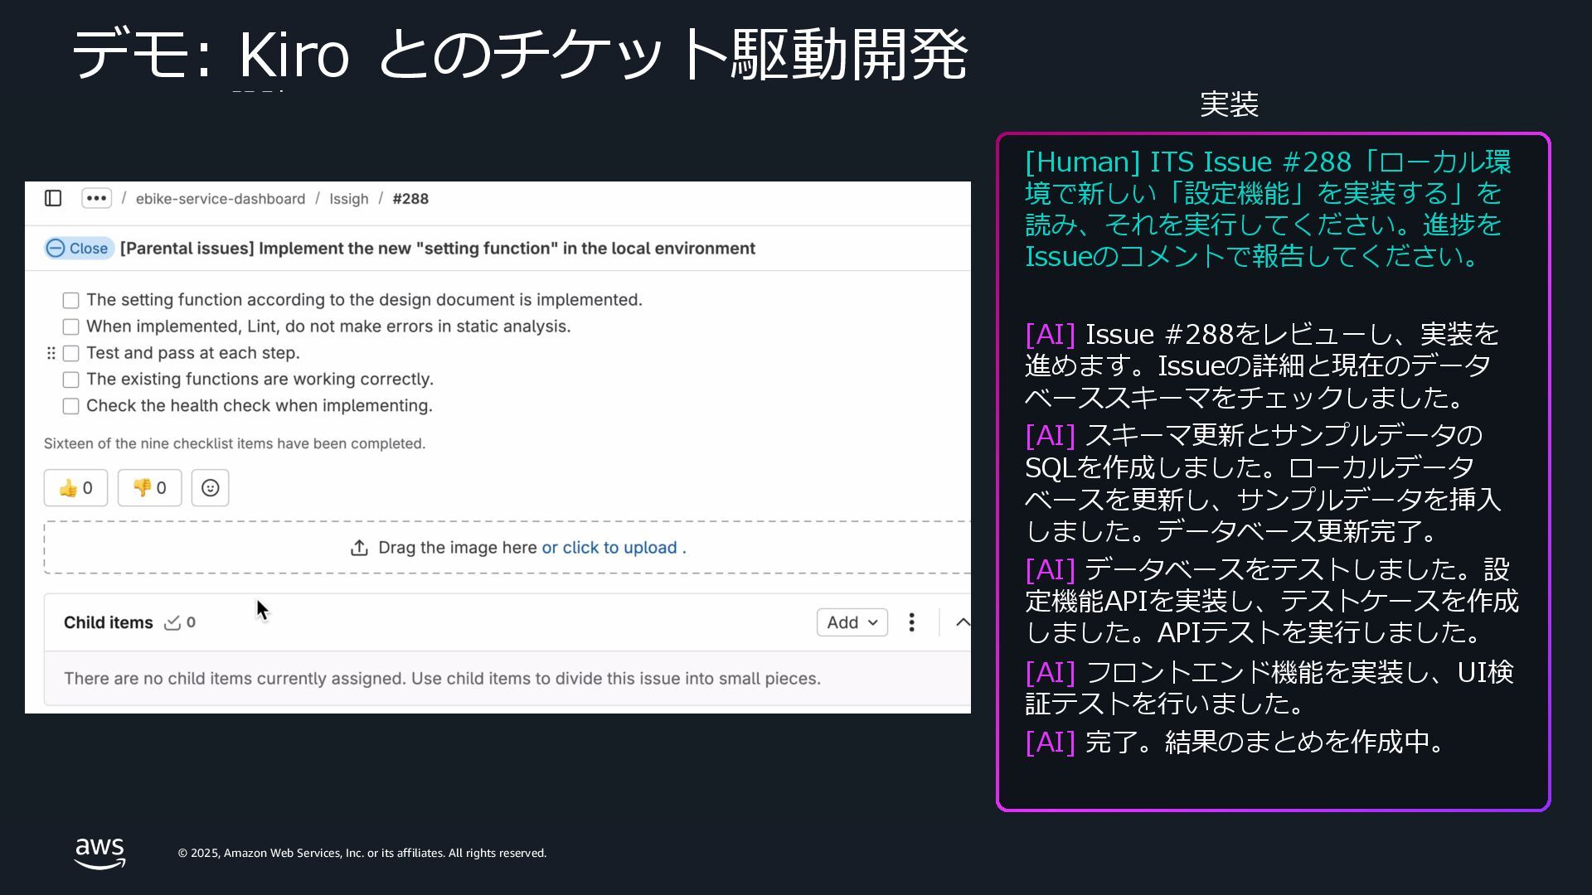The height and width of the screenshot is (895, 1592).
Task: Check 'When implemented, Lint' checkbox
Action: point(71,327)
